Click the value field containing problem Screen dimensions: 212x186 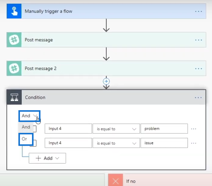coord(164,129)
